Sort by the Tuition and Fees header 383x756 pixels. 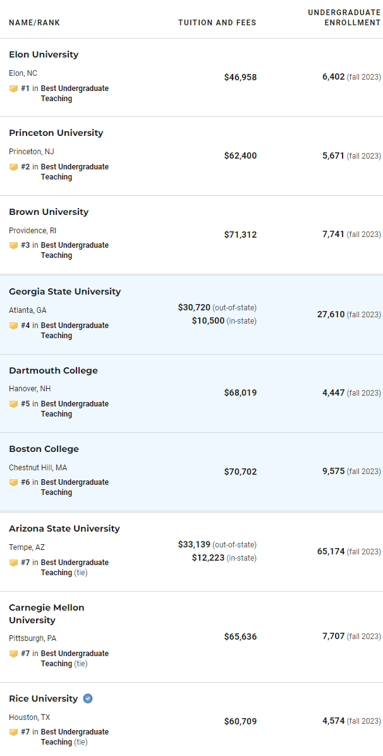coord(217,23)
